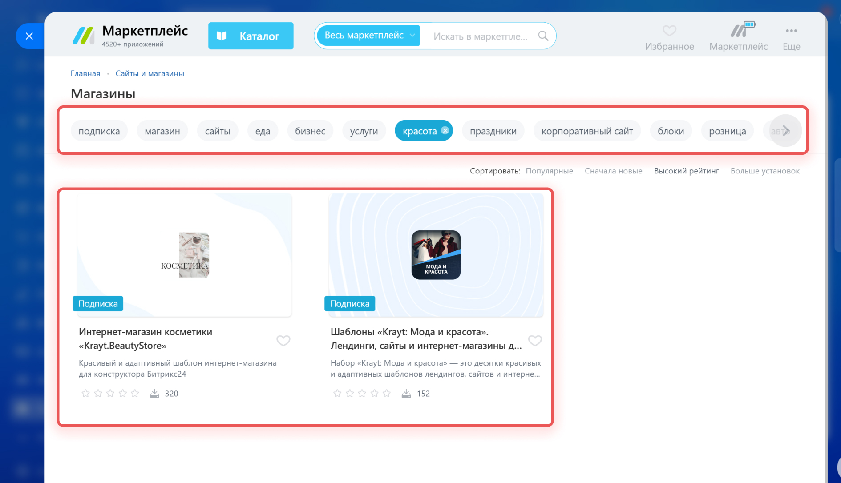
Task: Sort by Популярные
Action: tap(550, 171)
